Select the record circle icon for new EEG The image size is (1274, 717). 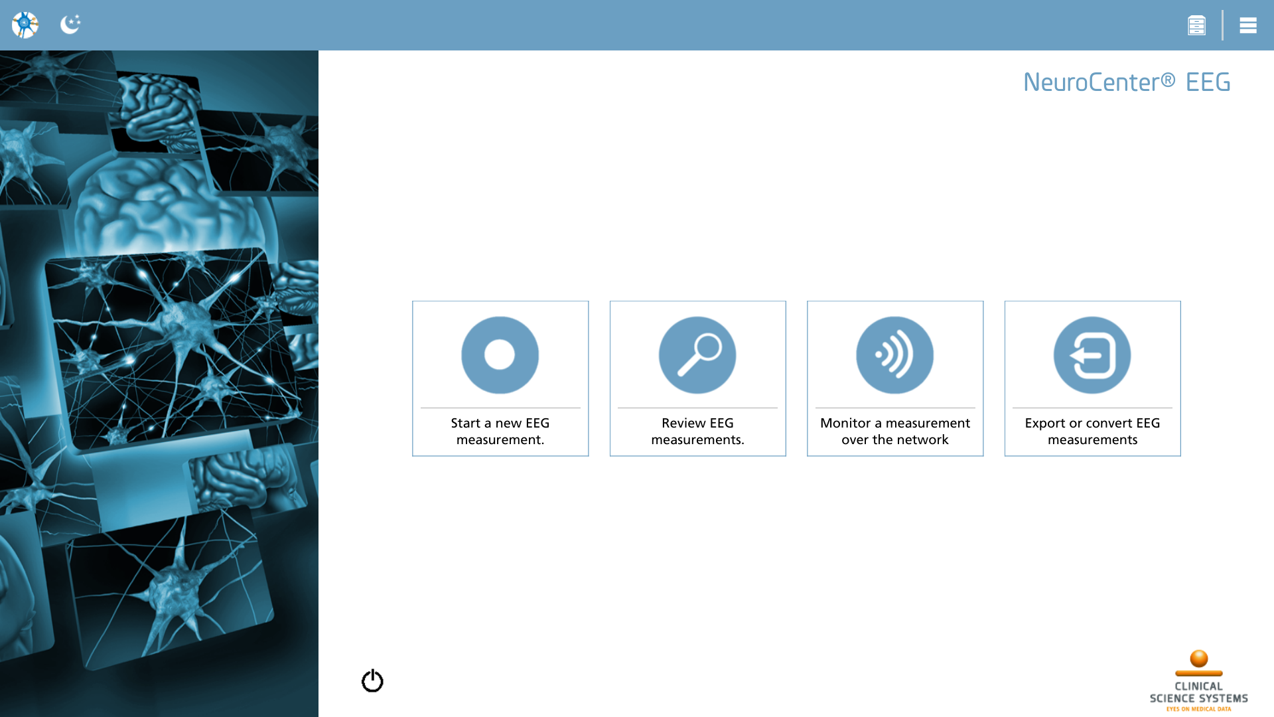coord(500,355)
